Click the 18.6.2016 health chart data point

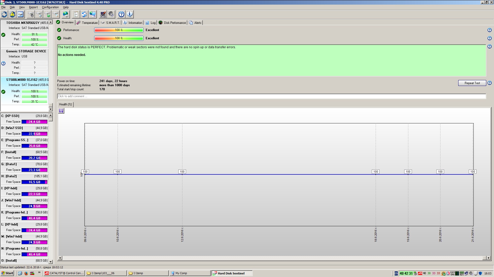[x=376, y=174]
